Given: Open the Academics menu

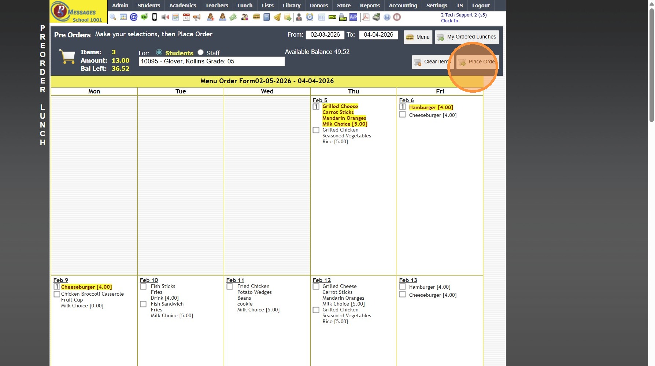Looking at the screenshot, I should point(183,5).
